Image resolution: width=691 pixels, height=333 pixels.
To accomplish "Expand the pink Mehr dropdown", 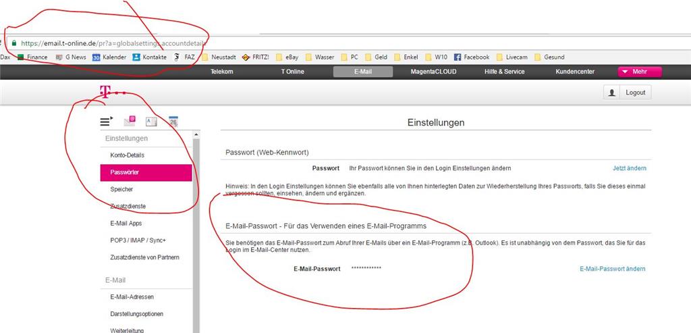I will click(x=640, y=72).
